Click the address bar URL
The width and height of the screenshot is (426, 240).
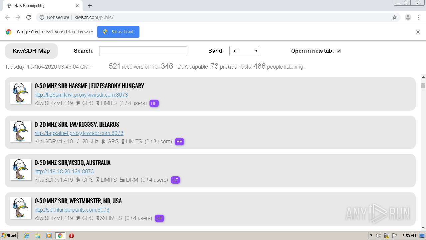click(x=94, y=17)
